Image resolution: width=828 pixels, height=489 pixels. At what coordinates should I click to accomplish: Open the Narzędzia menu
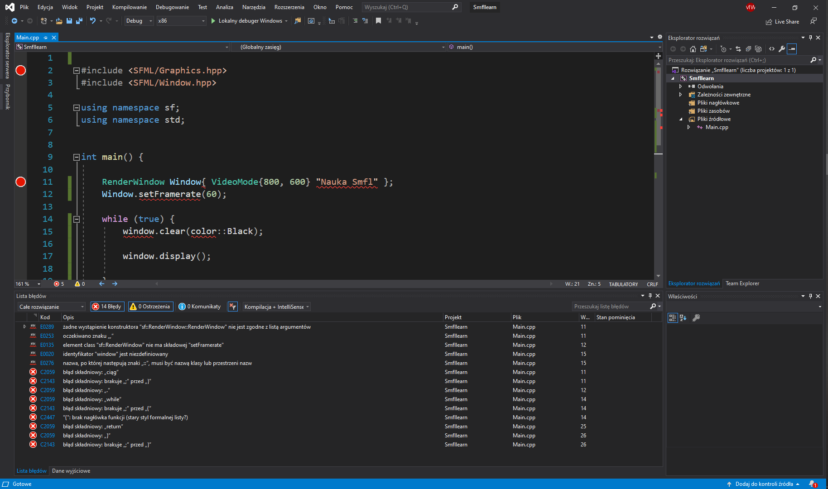point(254,7)
